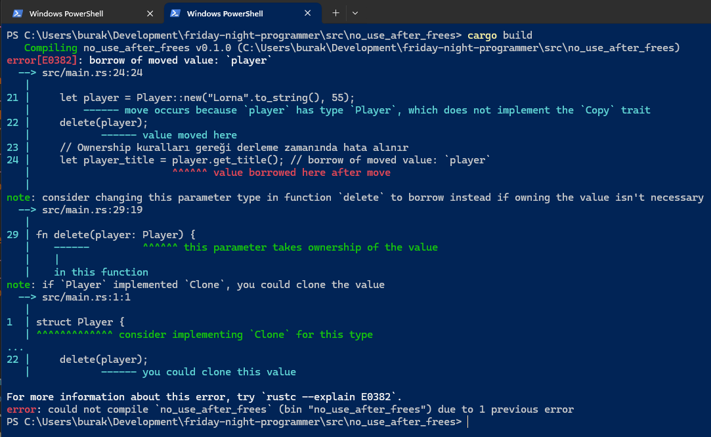Click red 'value borrowed here after move' message

click(301, 173)
